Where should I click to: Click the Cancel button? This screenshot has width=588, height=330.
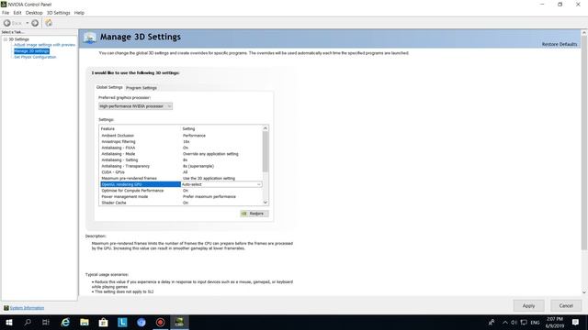pos(566,305)
